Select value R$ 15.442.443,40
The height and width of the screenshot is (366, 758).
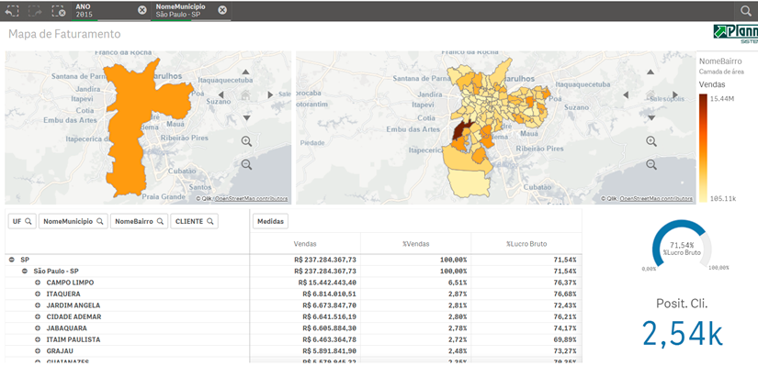327,283
